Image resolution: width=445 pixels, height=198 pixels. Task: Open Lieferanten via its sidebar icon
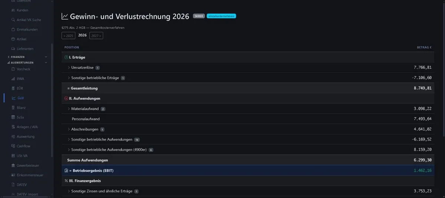[x=13, y=49]
